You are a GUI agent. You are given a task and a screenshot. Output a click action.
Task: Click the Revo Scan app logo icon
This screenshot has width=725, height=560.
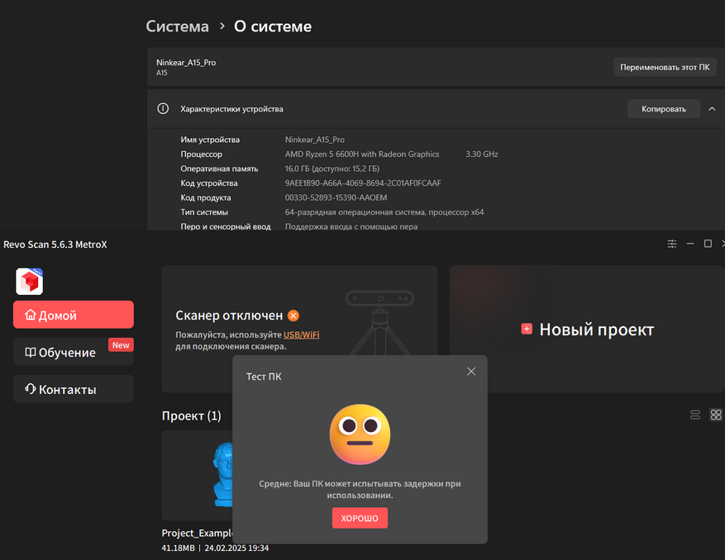pos(30,282)
